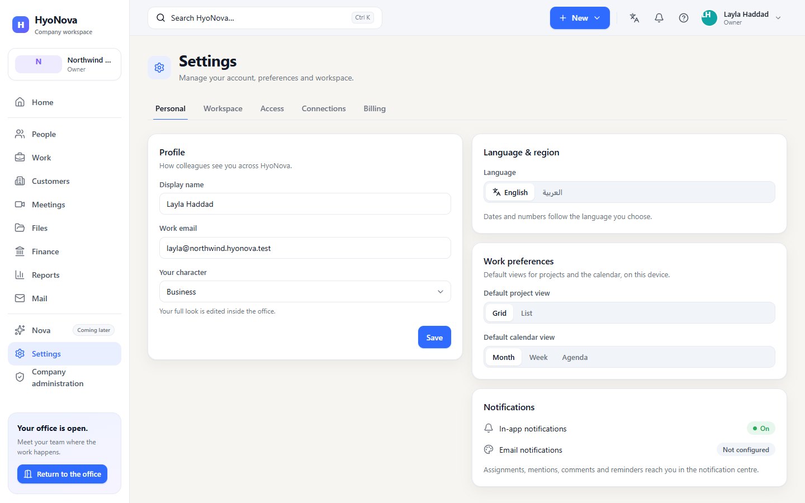The image size is (805, 503).
Task: Click the translate language icon in top bar
Action: coord(634,18)
